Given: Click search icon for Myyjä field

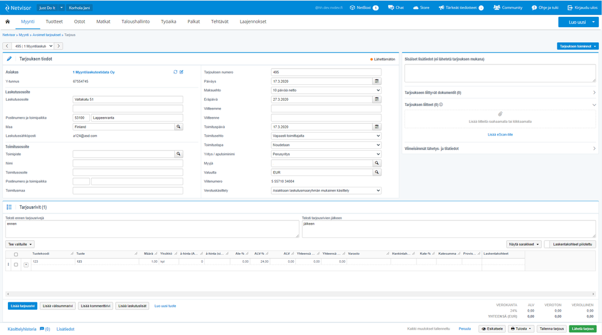Looking at the screenshot, I should pyautogui.click(x=377, y=163).
